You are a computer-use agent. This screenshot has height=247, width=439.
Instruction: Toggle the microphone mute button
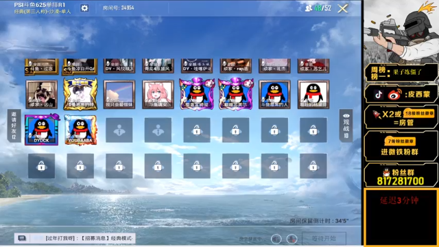292,239
